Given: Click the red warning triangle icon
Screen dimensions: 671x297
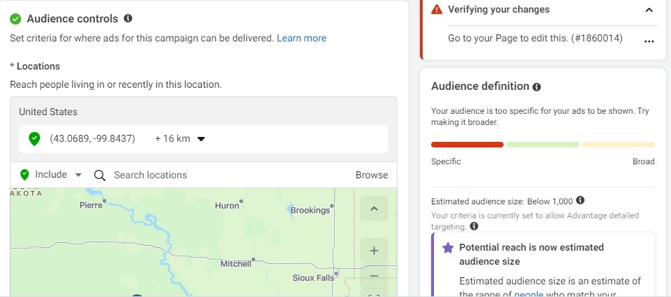Looking at the screenshot, I should point(437,9).
